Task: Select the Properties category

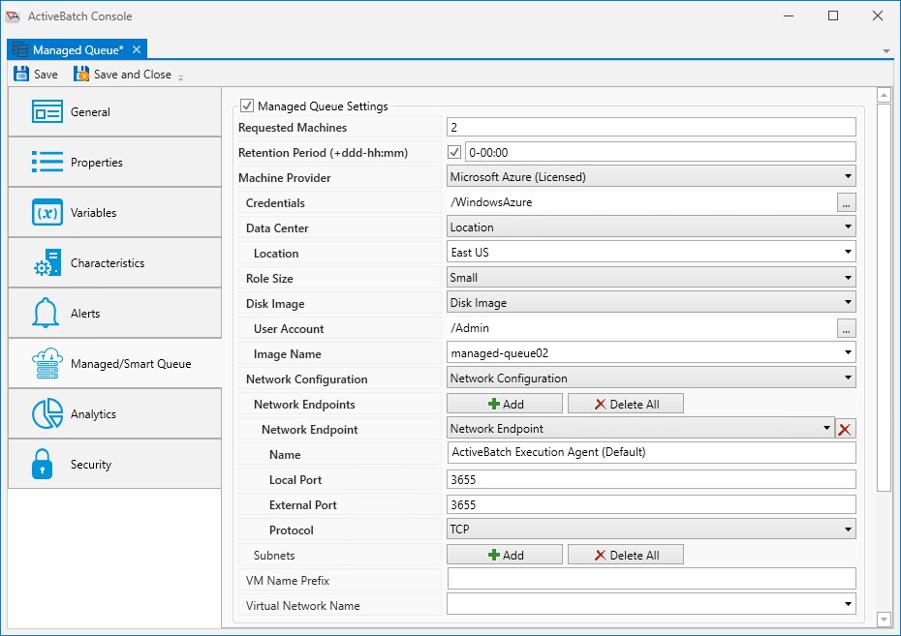Action: pos(115,162)
